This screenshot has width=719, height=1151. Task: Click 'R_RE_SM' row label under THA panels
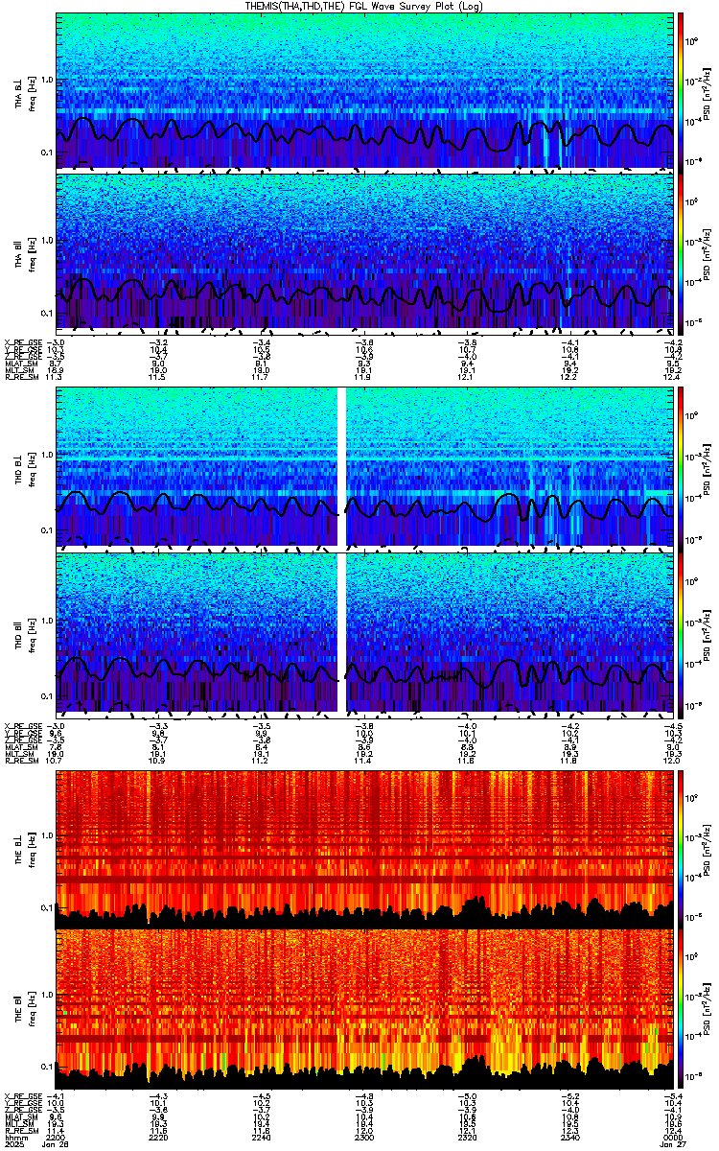(20, 377)
